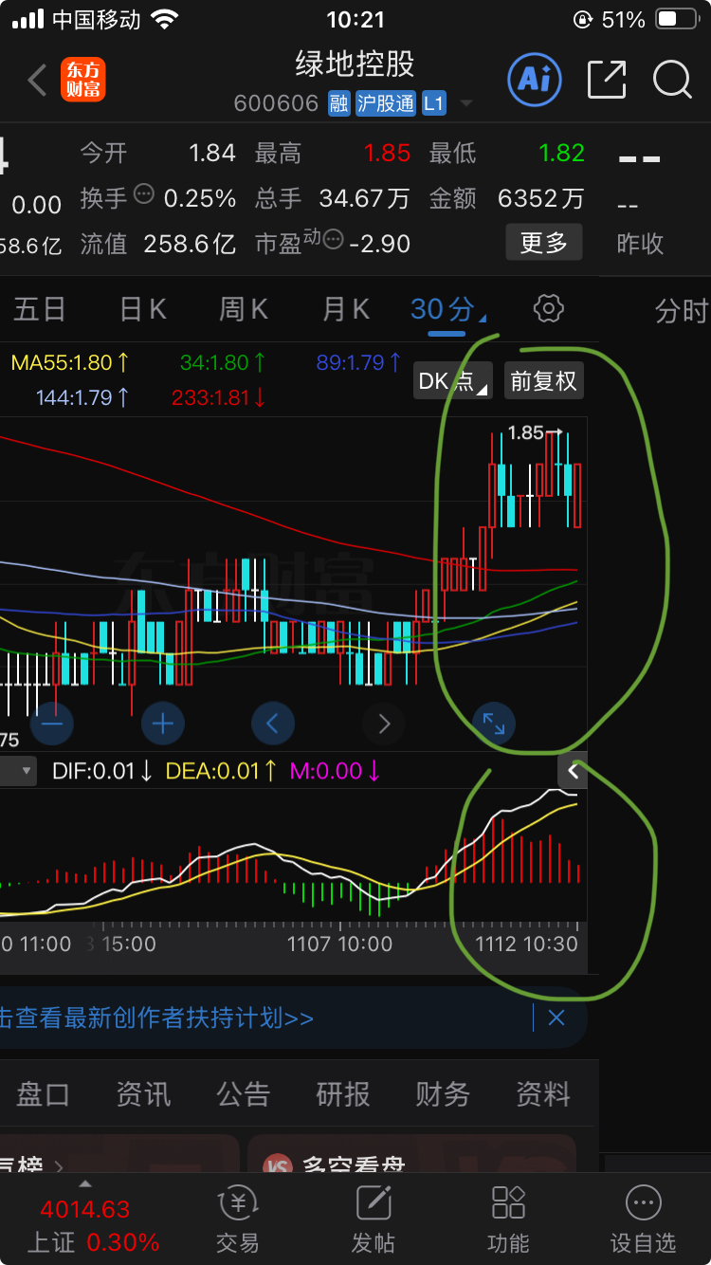This screenshot has width=711, height=1265.
Task: Tap the 最低 1.82 value
Action: click(561, 153)
